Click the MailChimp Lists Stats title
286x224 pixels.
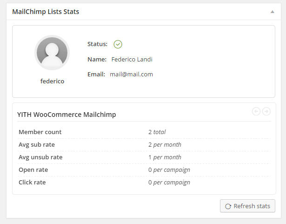(x=46, y=12)
